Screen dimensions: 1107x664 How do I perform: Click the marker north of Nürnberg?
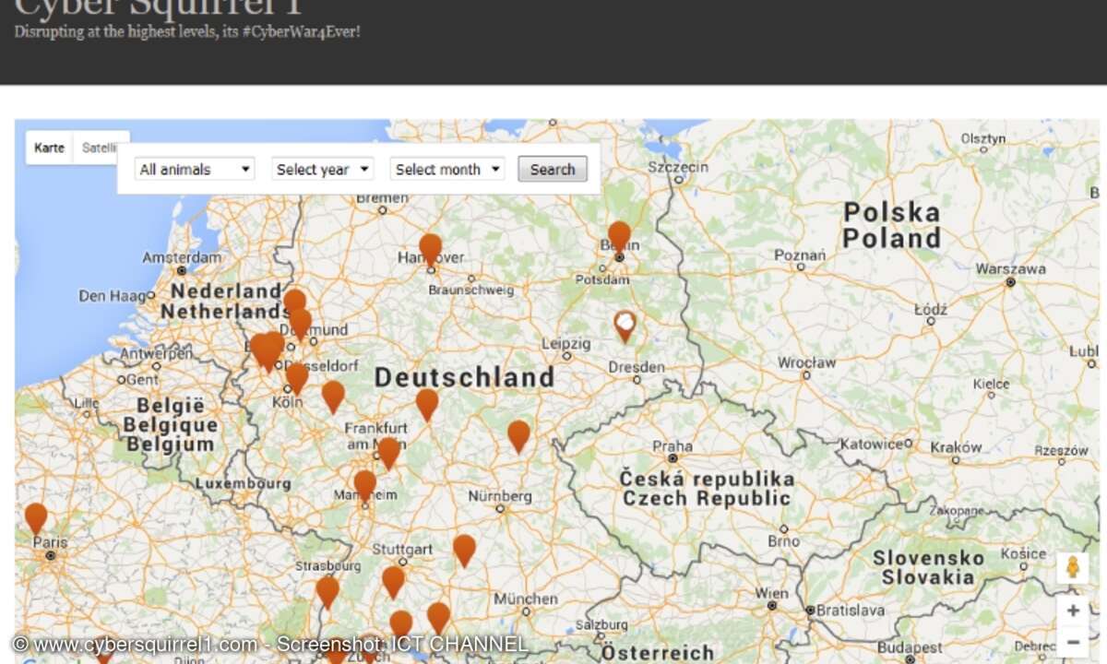point(519,436)
